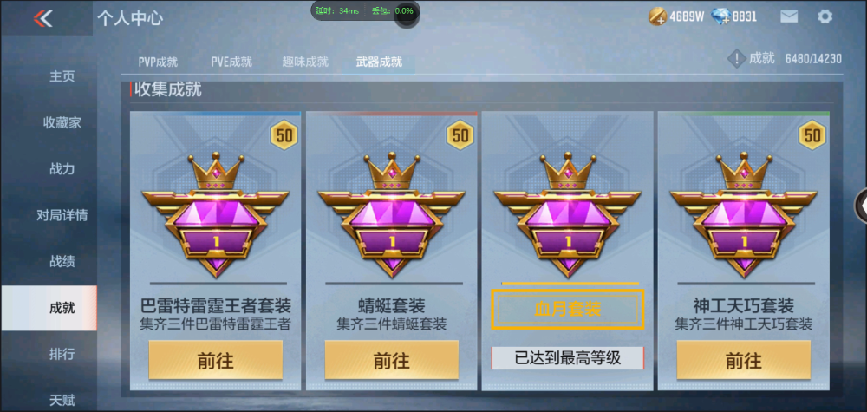
Task: Click the achievement info exclamation icon
Action: pyautogui.click(x=736, y=59)
